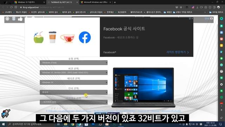
Task: Open the downloads icon in the browser toolbar
Action: (197, 7)
